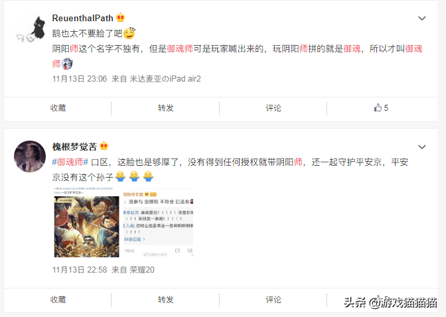Click the thumbs-up like icon with 5
This screenshot has height=317, width=446.
coord(381,107)
